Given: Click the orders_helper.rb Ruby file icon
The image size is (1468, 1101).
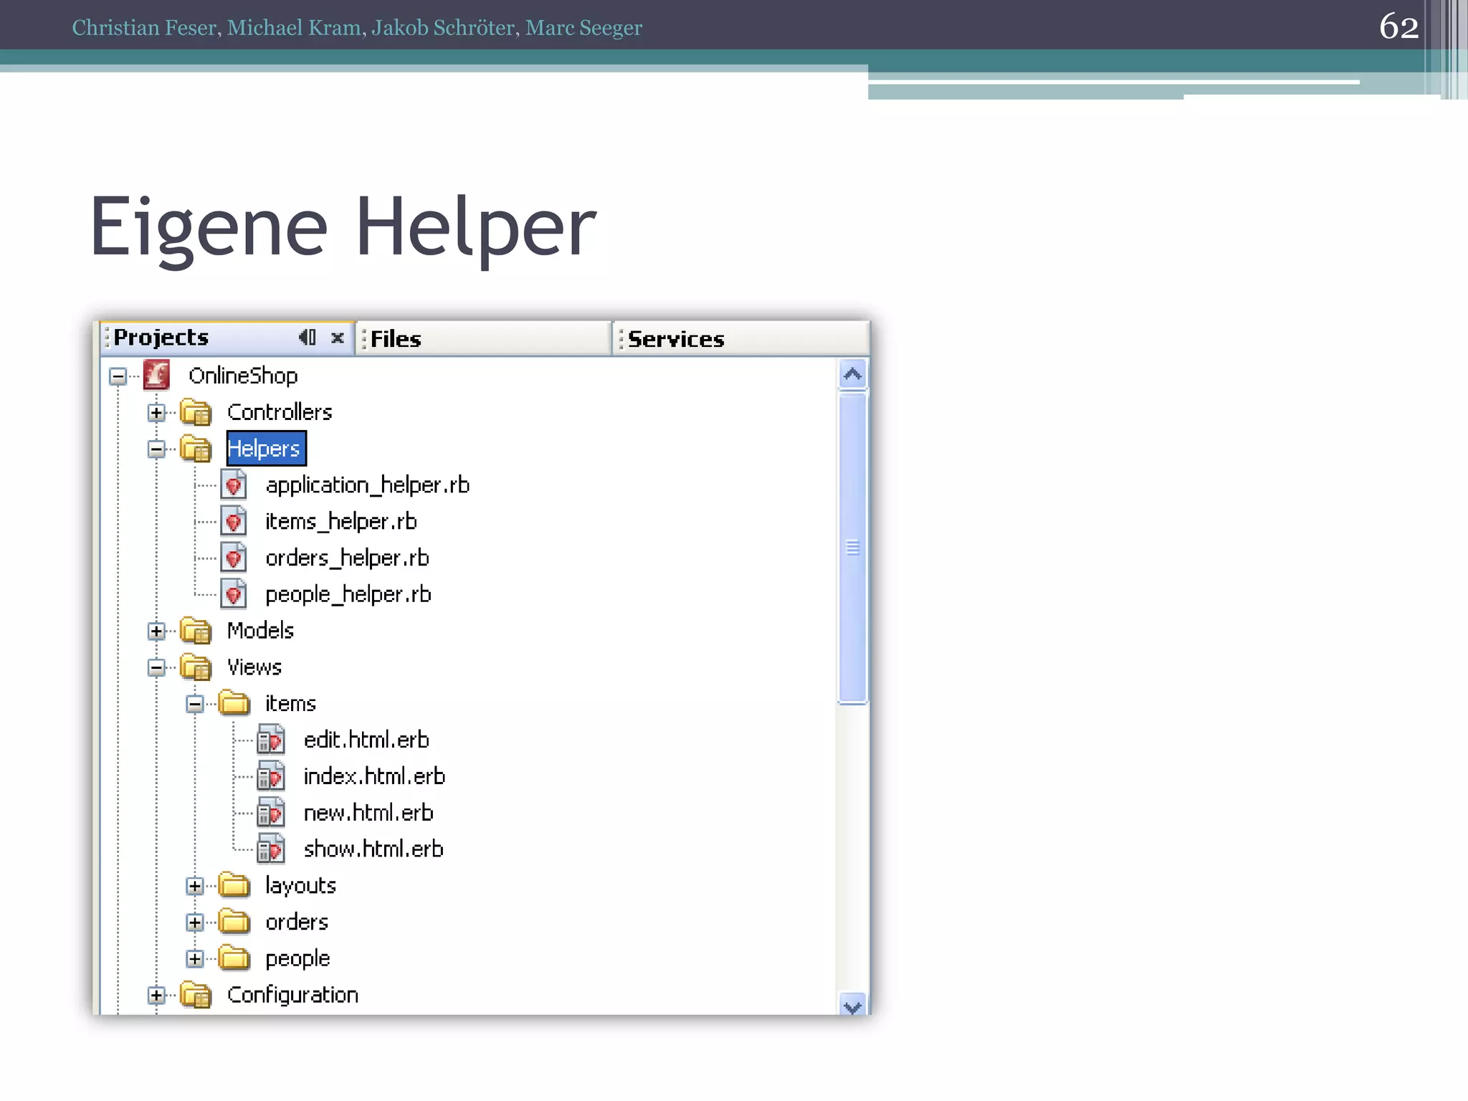Looking at the screenshot, I should (234, 558).
